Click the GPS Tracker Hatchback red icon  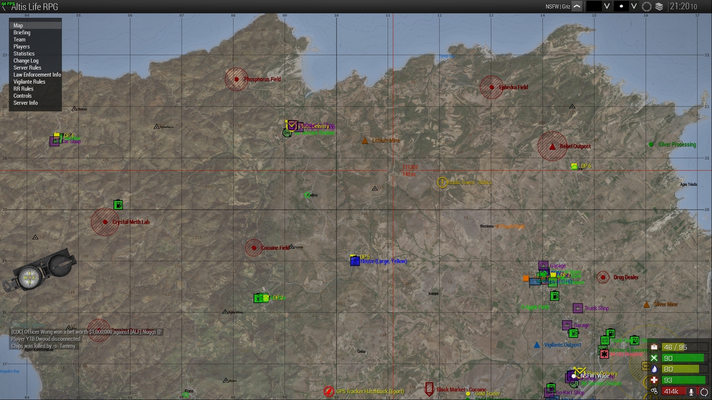329,391
